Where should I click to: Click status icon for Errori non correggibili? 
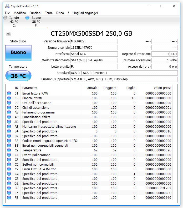(x=9, y=145)
